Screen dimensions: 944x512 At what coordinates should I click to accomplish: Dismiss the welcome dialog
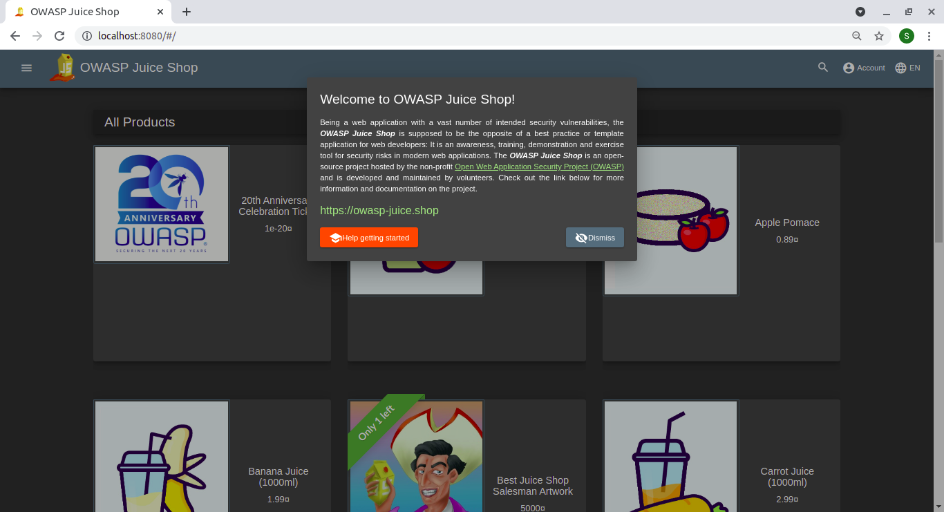click(x=595, y=238)
